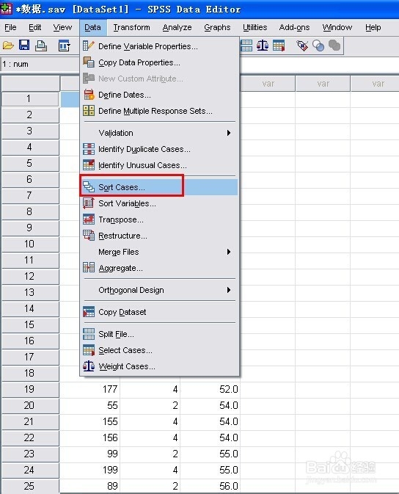Click the Split File toolbar icon
This screenshot has width=399, height=494.
[246, 46]
